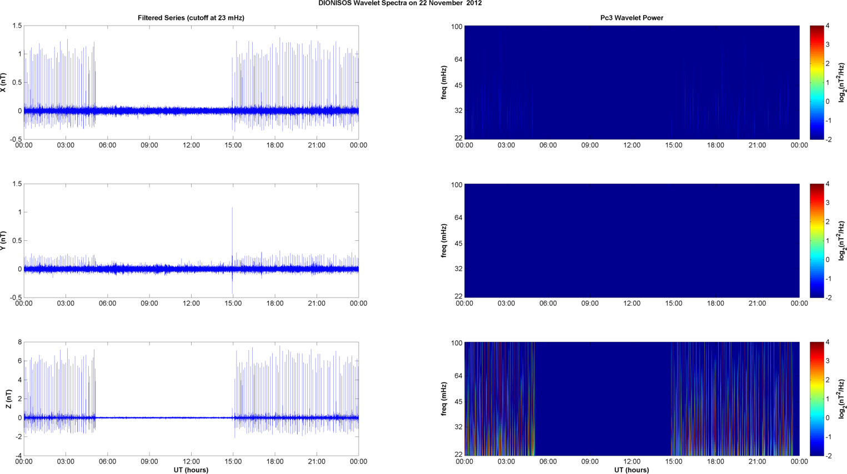This screenshot has width=847, height=474.
Task: Click the colorbar beside the top spectrogram
Action: [x=816, y=82]
